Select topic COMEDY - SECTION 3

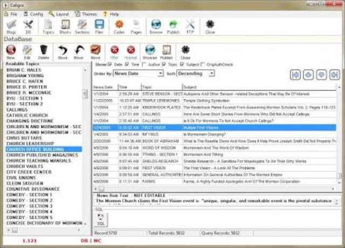(x=29, y=206)
